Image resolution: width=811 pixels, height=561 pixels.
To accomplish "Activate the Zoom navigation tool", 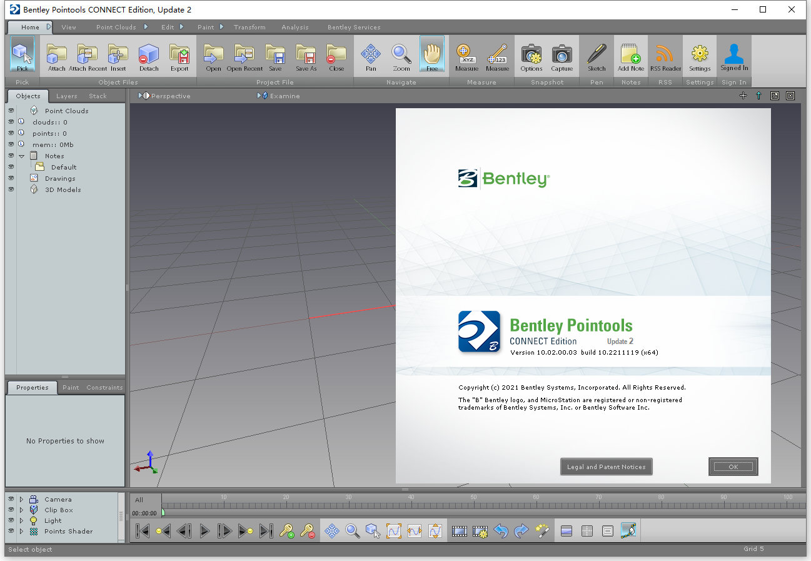I will 401,56.
